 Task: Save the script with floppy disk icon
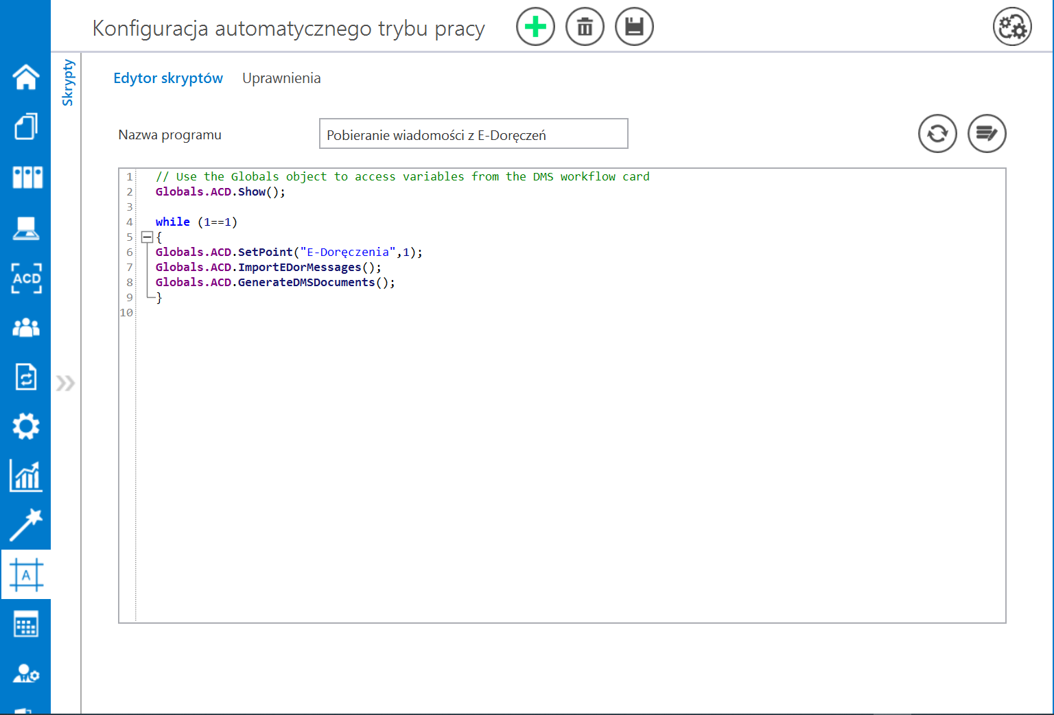(634, 27)
